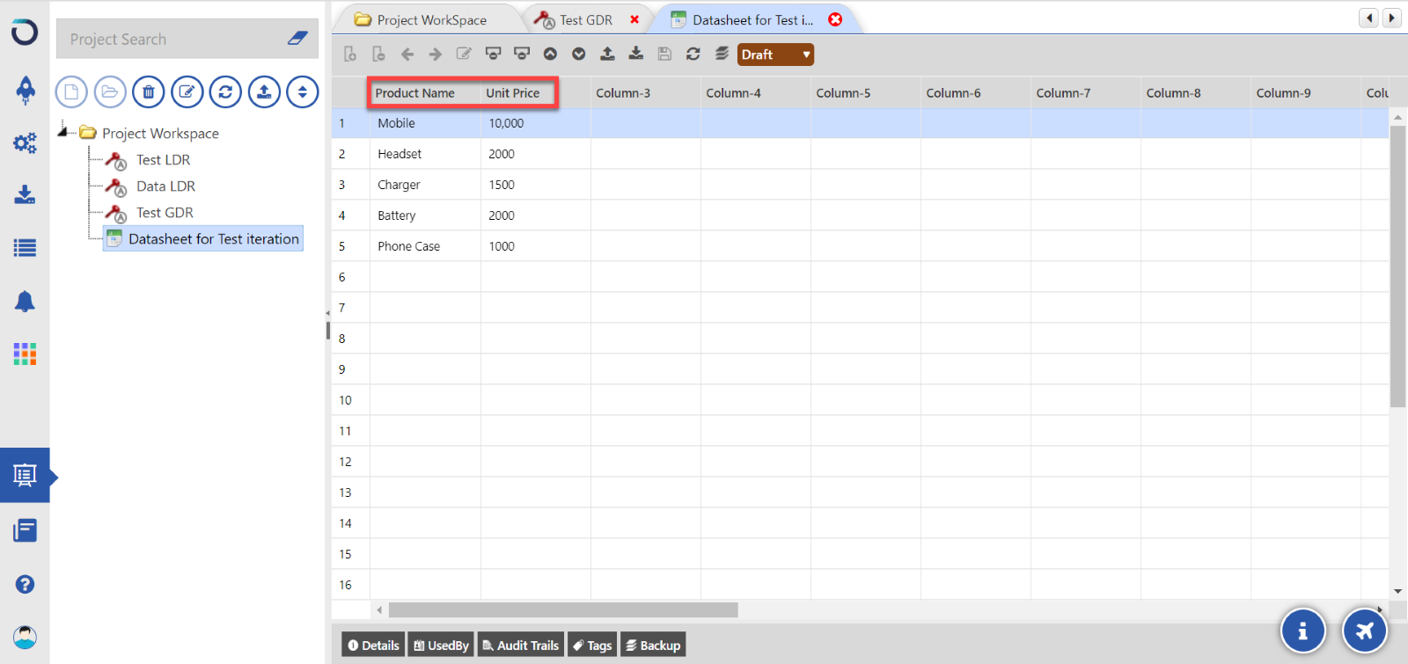
Task: Click the round info button
Action: [x=1303, y=631]
